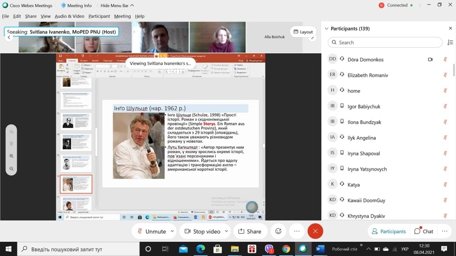Toggle the Participants panel button
Image resolution: width=456 pixels, height=256 pixels.
click(389, 231)
